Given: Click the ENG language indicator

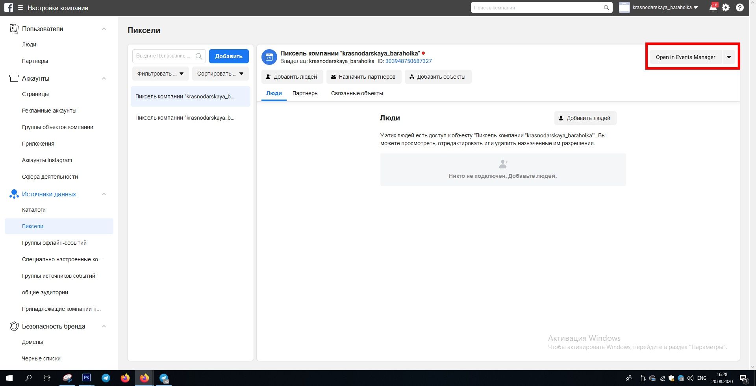Looking at the screenshot, I should tap(702, 378).
